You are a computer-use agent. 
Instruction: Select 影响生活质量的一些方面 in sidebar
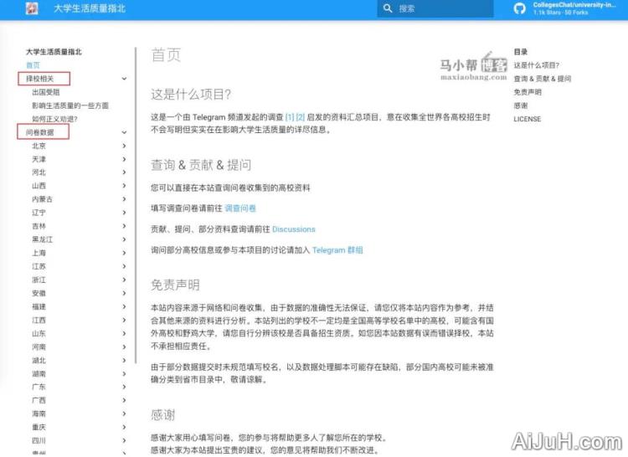(x=69, y=105)
